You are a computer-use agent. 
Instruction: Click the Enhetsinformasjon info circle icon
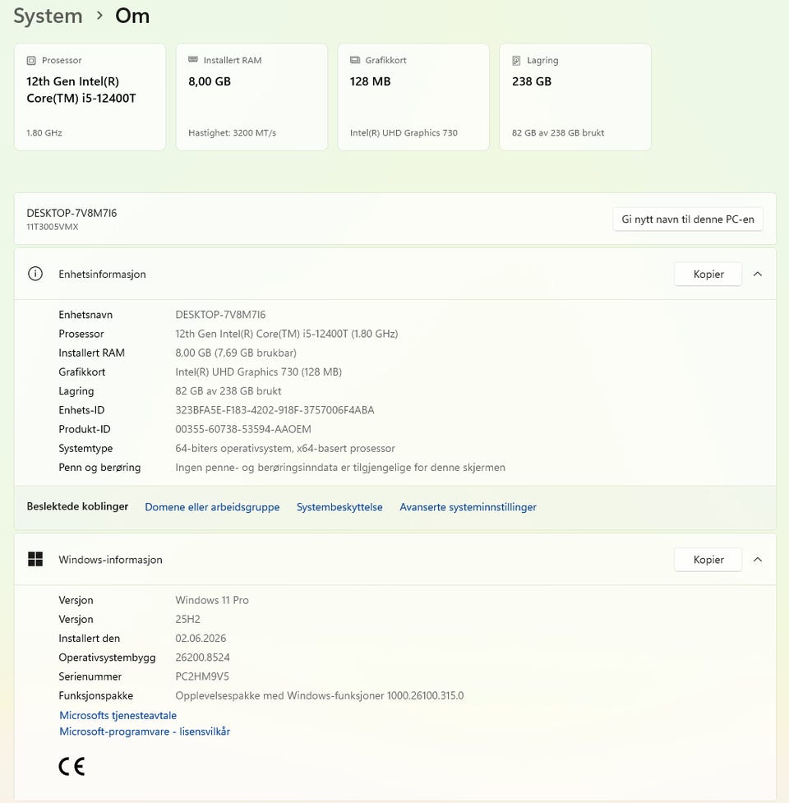coord(35,274)
